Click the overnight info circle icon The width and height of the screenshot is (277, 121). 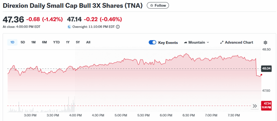point(118,27)
